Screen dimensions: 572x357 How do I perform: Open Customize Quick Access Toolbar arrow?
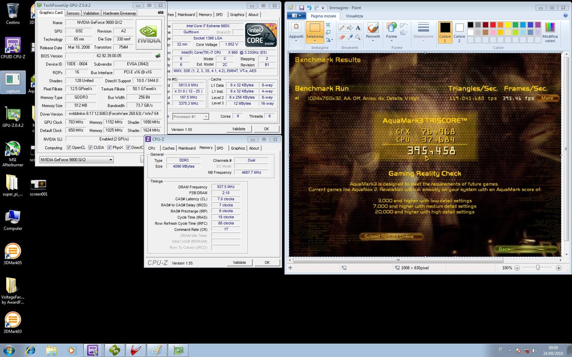[x=323, y=8]
